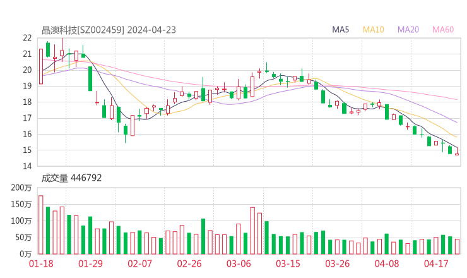
Task: Click the 50万 volume axis label
Action: (23, 238)
